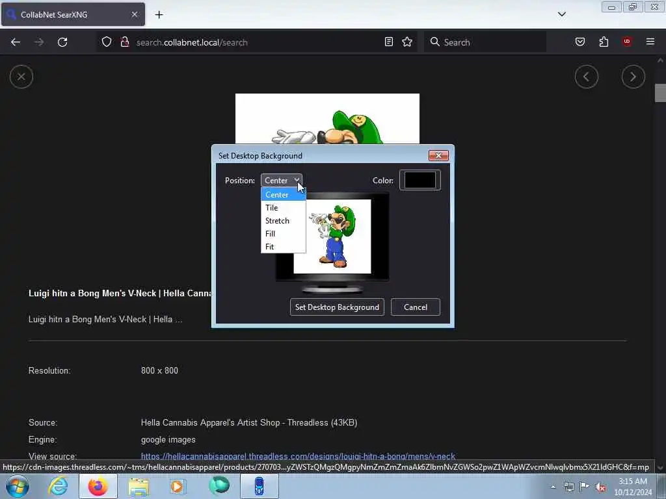
Task: Click the Luigi wallpaper preview in monitor
Action: coord(332,237)
